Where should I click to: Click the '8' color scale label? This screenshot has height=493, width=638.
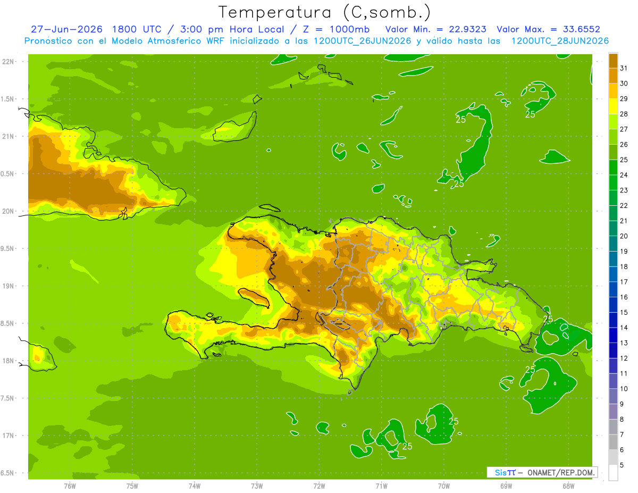tap(622, 419)
